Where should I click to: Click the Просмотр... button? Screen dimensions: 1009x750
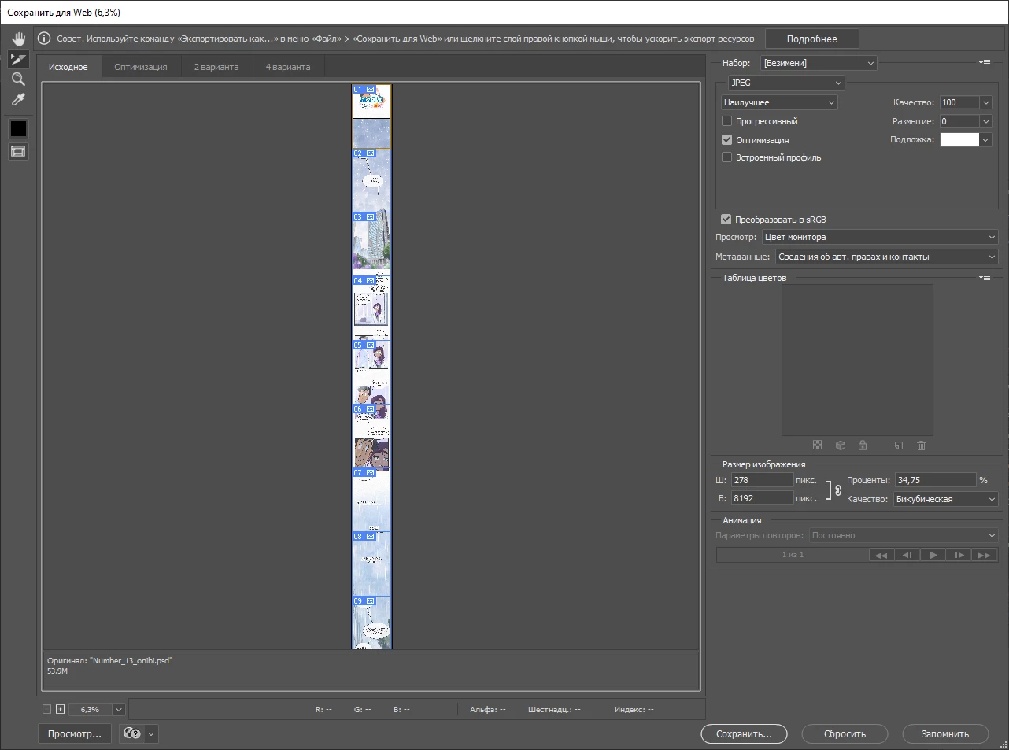75,733
